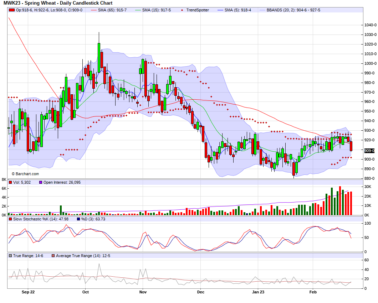Click the '880-0' price axis label
Viewport: 378px width, 303px height.
click(369, 179)
